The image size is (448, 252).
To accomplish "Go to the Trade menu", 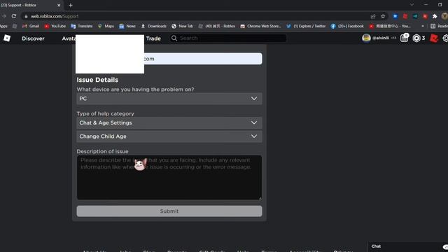I will tap(153, 38).
